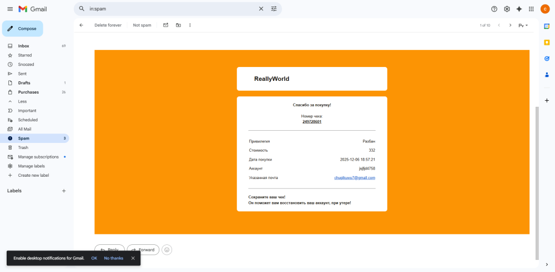The height and width of the screenshot is (272, 555).
Task: Go to the newer message arrow
Action: coord(499,25)
